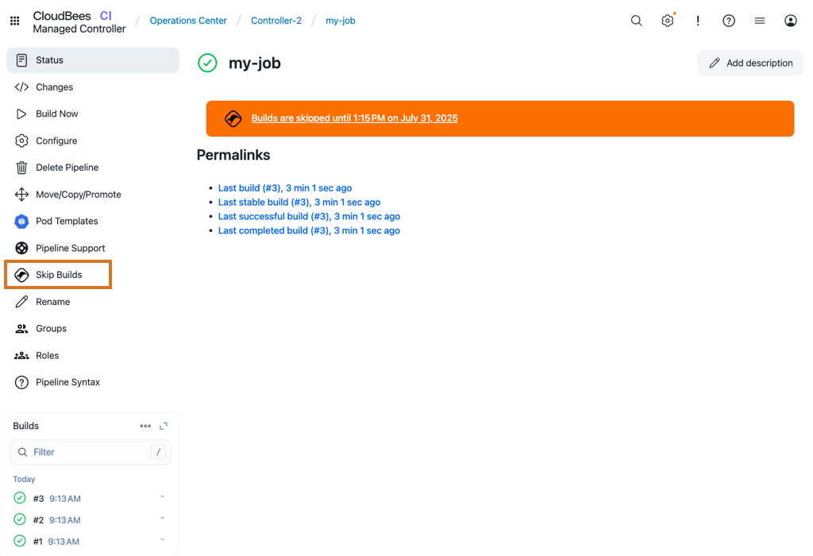
Task: Click the kangaroo icon in orange banner
Action: (233, 119)
